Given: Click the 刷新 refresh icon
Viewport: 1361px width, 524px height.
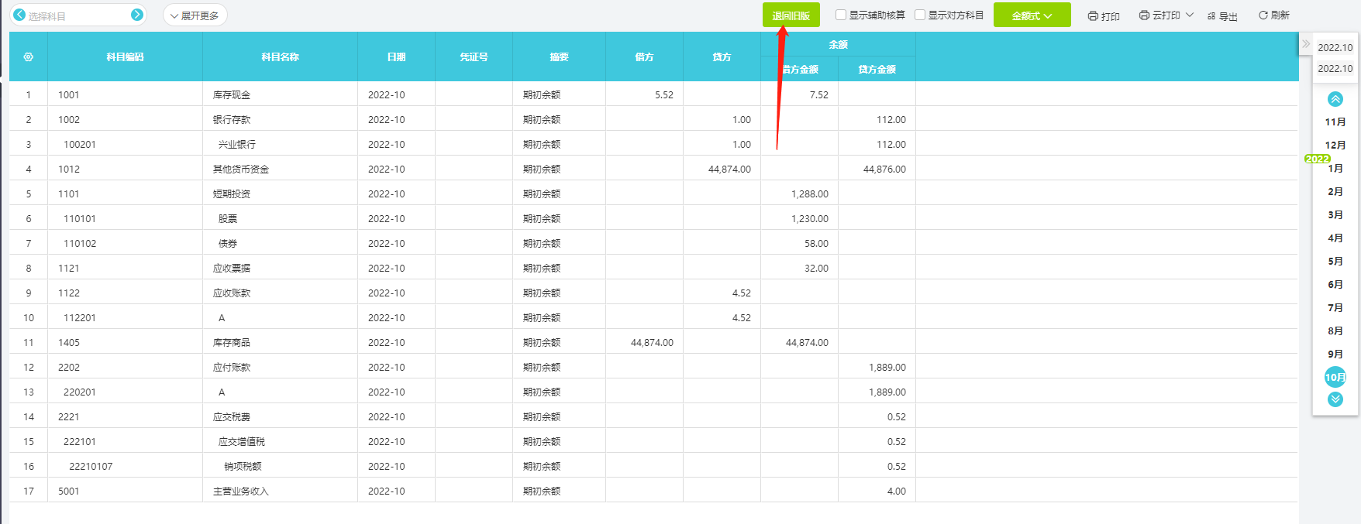Looking at the screenshot, I should point(1263,15).
